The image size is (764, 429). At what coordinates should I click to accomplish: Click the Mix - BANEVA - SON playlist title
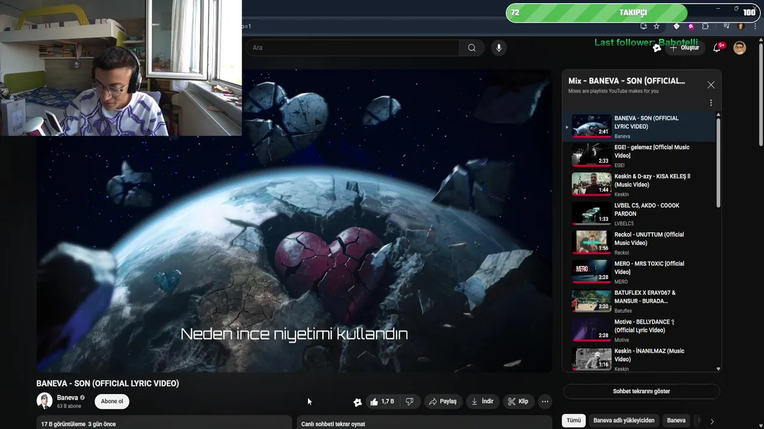[627, 81]
